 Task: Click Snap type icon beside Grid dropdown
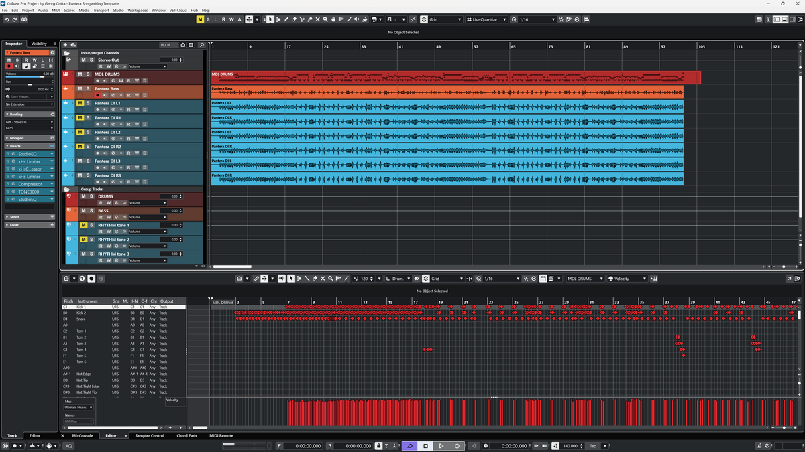(423, 19)
